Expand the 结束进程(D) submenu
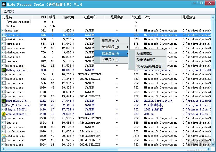The image size is (216, 152). 110,47
